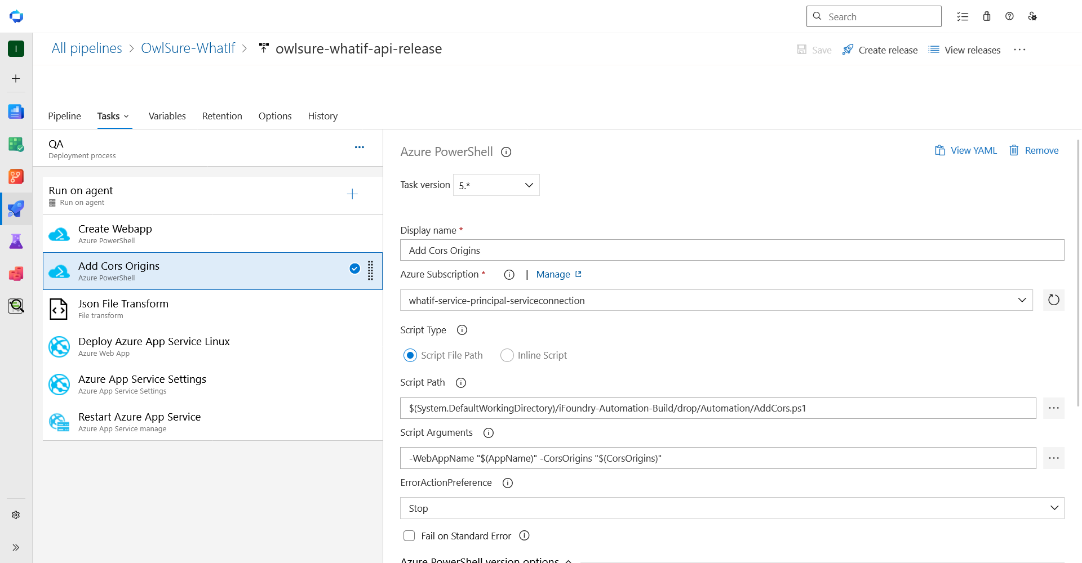This screenshot has width=1082, height=563.
Task: Switch to the Pipeline tab
Action: (64, 116)
